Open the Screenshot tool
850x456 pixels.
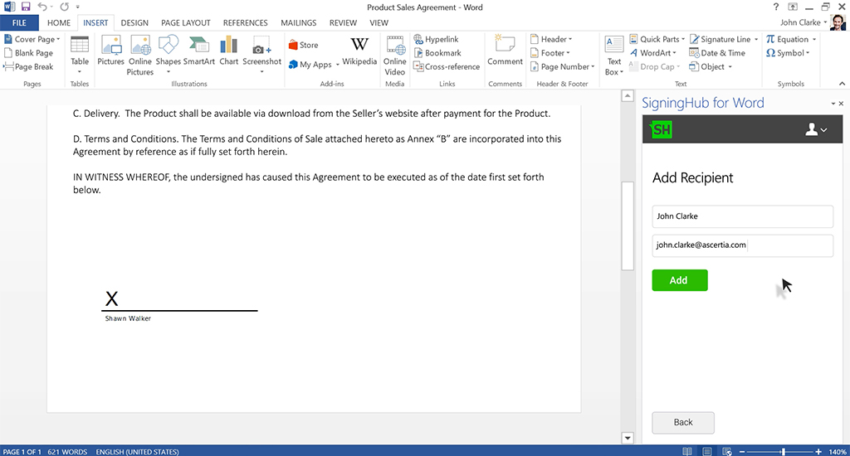261,55
